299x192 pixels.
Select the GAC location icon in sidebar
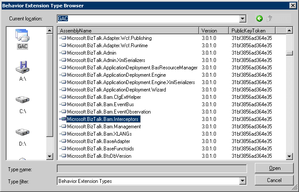pos(23,36)
